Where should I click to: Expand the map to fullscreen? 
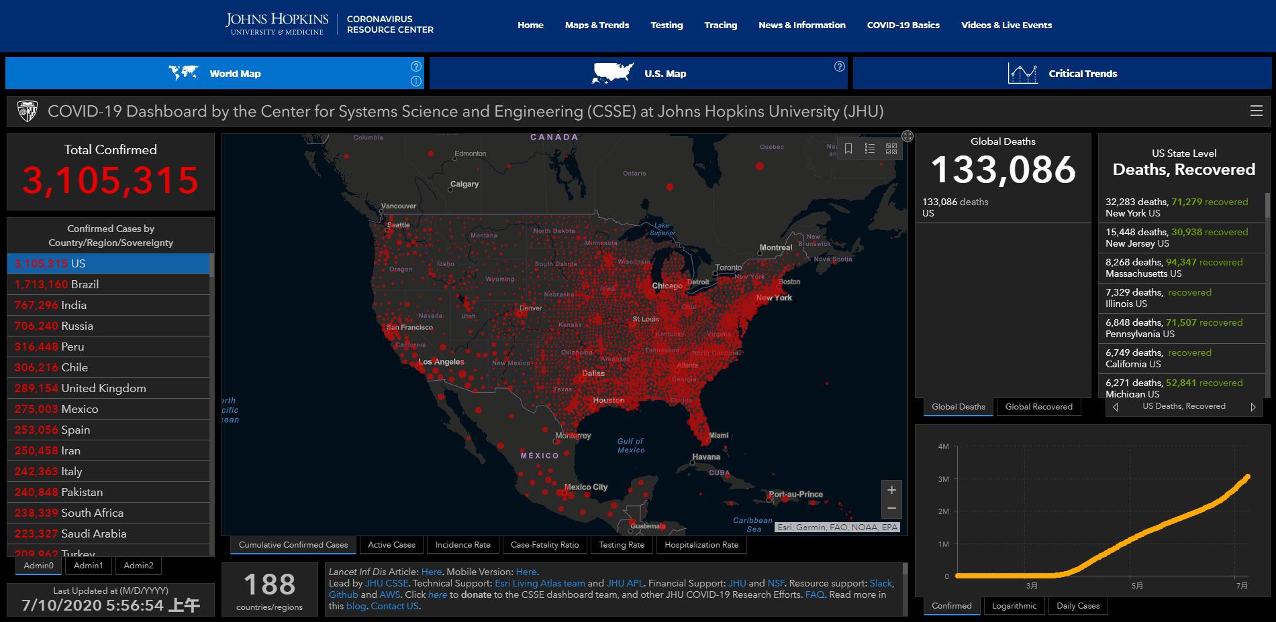pyautogui.click(x=907, y=136)
